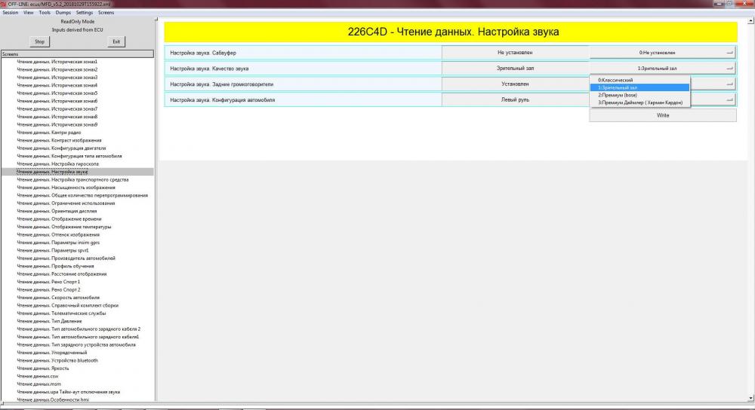Click value Зрительный зал for Качество звука
The height and width of the screenshot is (410, 755).
point(515,69)
